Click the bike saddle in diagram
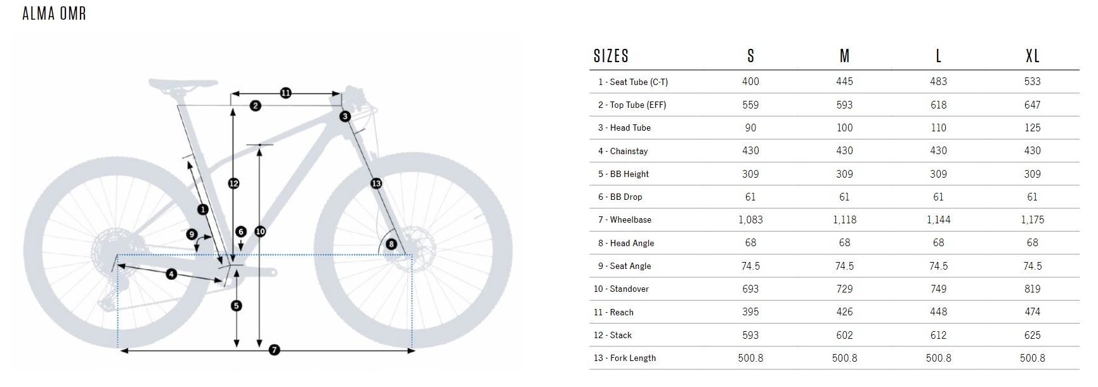The width and height of the screenshot is (1098, 387). pos(183,84)
